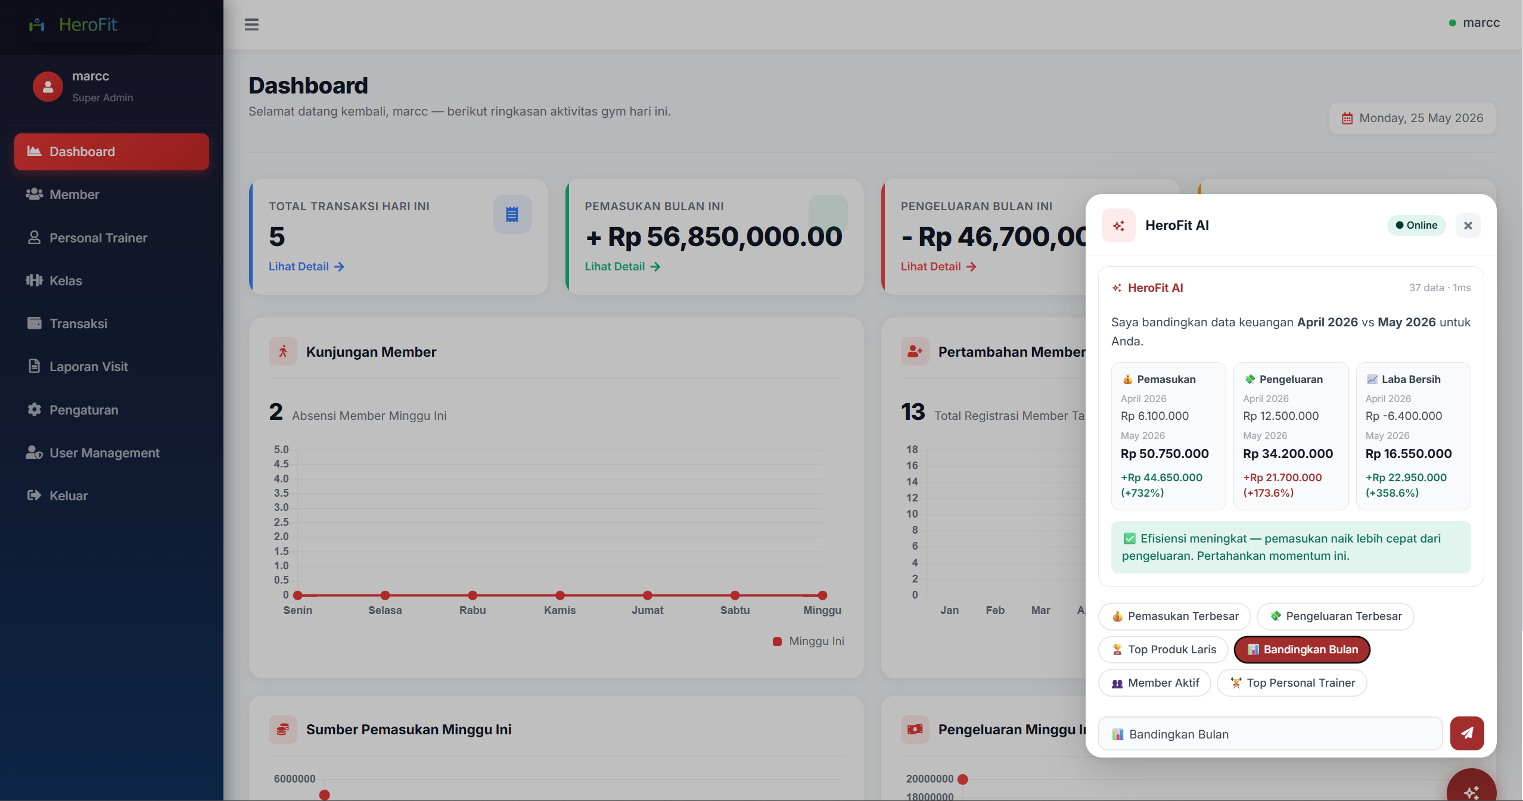Click the Pertambahan Member user-plus icon
This screenshot has width=1523, height=801.
point(915,351)
